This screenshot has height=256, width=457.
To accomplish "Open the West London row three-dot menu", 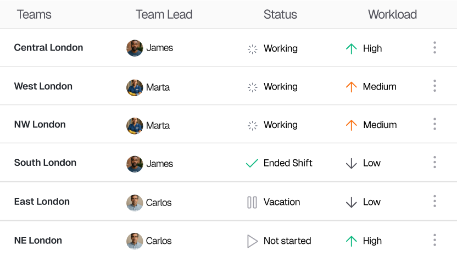I will [434, 86].
